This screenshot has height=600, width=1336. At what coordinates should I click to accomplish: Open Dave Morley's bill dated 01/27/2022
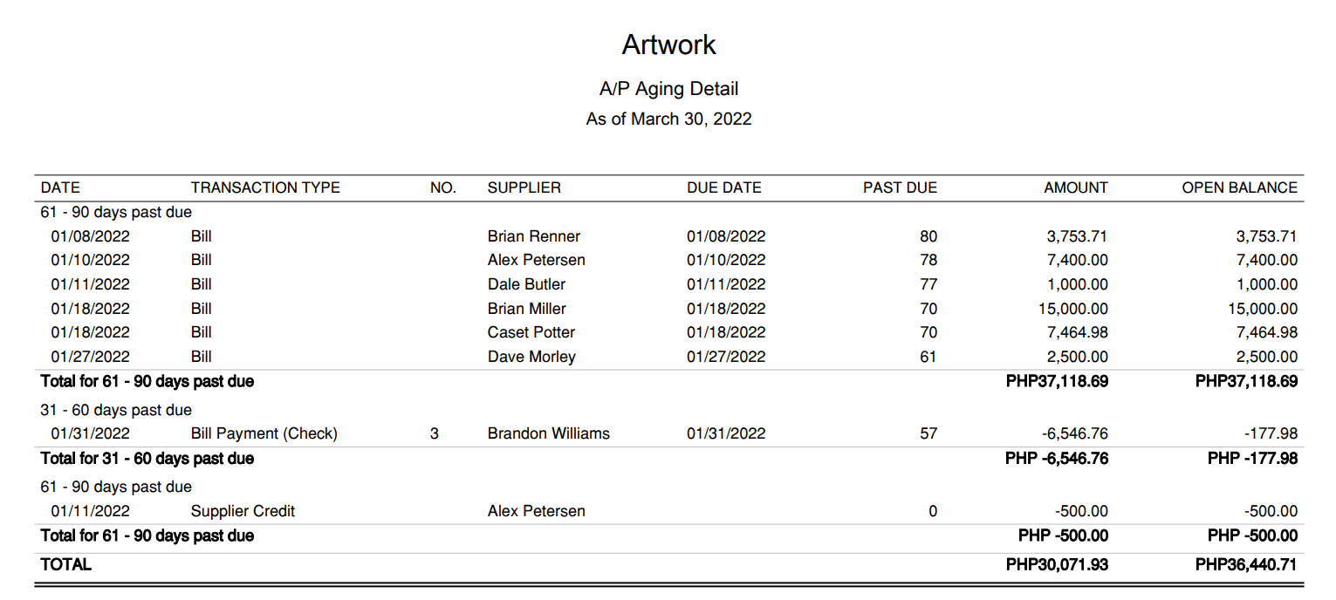coord(90,357)
